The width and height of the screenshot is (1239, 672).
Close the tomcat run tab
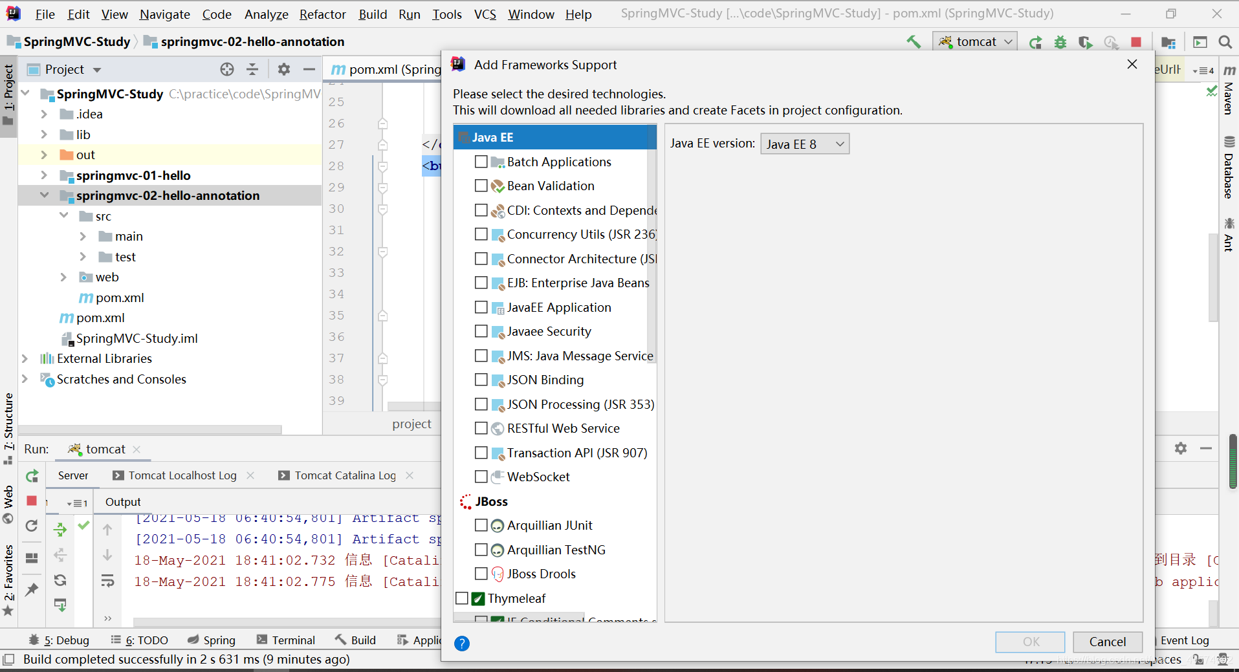coord(137,449)
